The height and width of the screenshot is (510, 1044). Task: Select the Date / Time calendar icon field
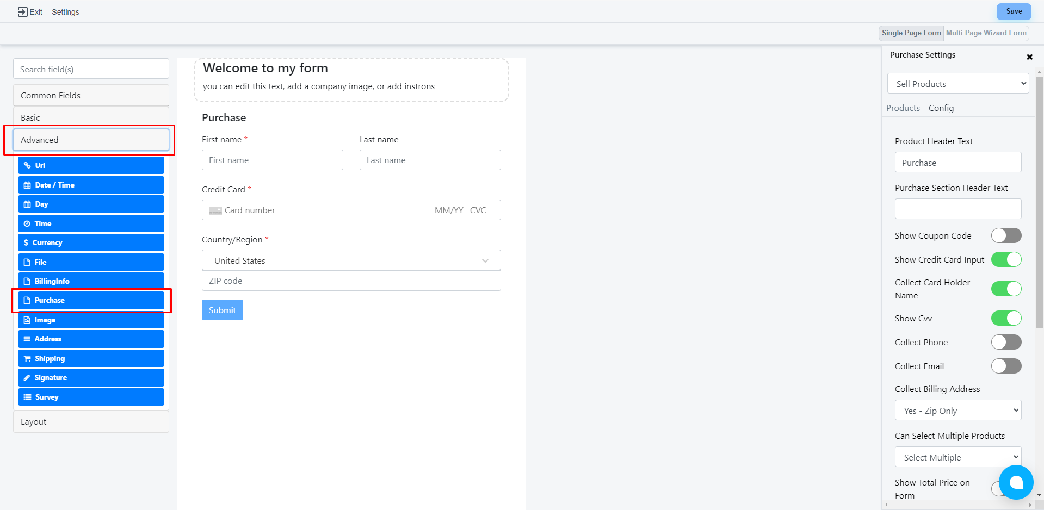91,185
